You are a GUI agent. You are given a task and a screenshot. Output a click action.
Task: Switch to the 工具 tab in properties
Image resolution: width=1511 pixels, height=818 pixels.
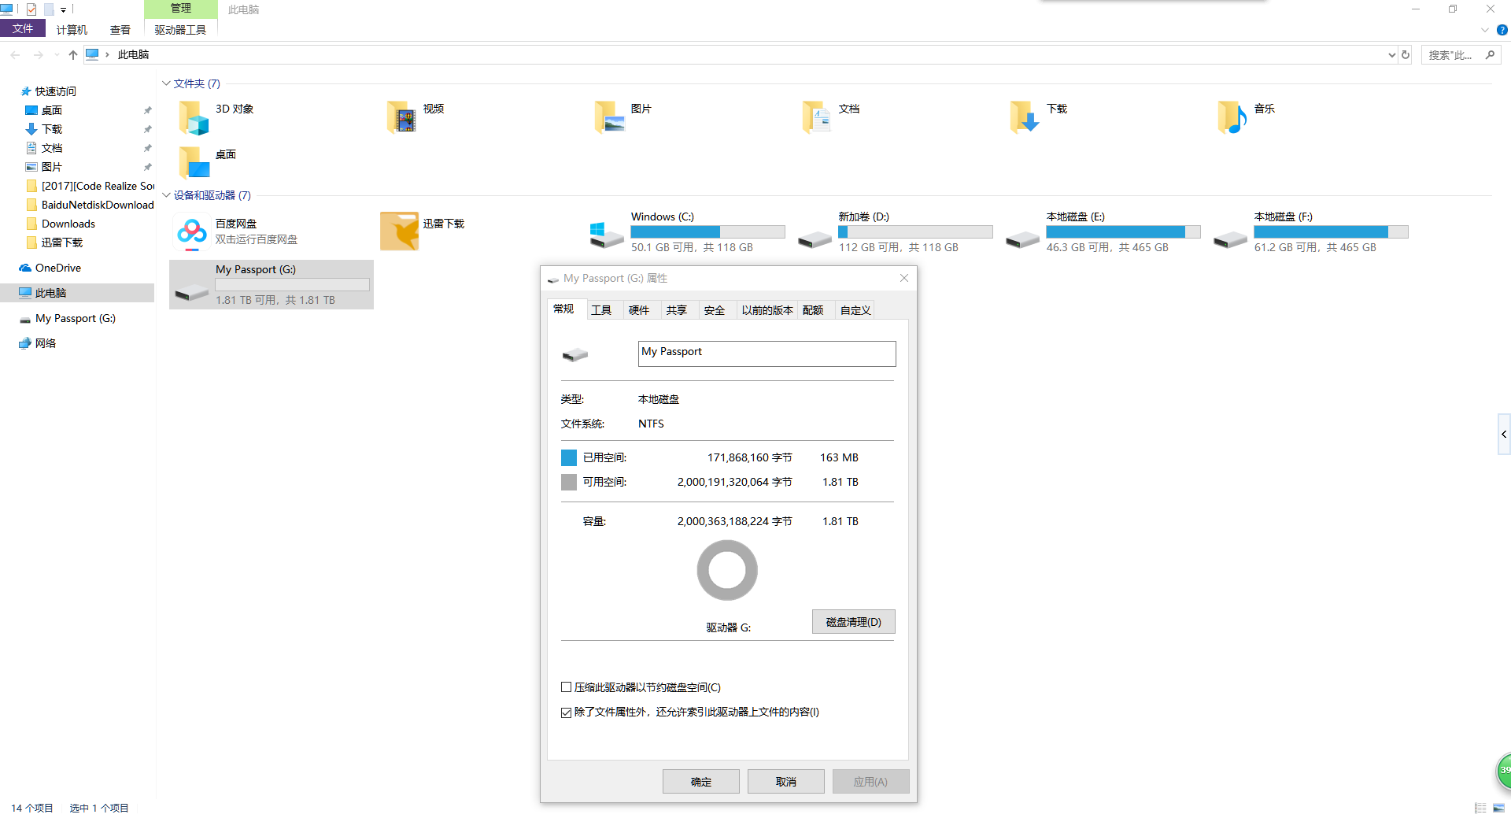click(x=601, y=310)
